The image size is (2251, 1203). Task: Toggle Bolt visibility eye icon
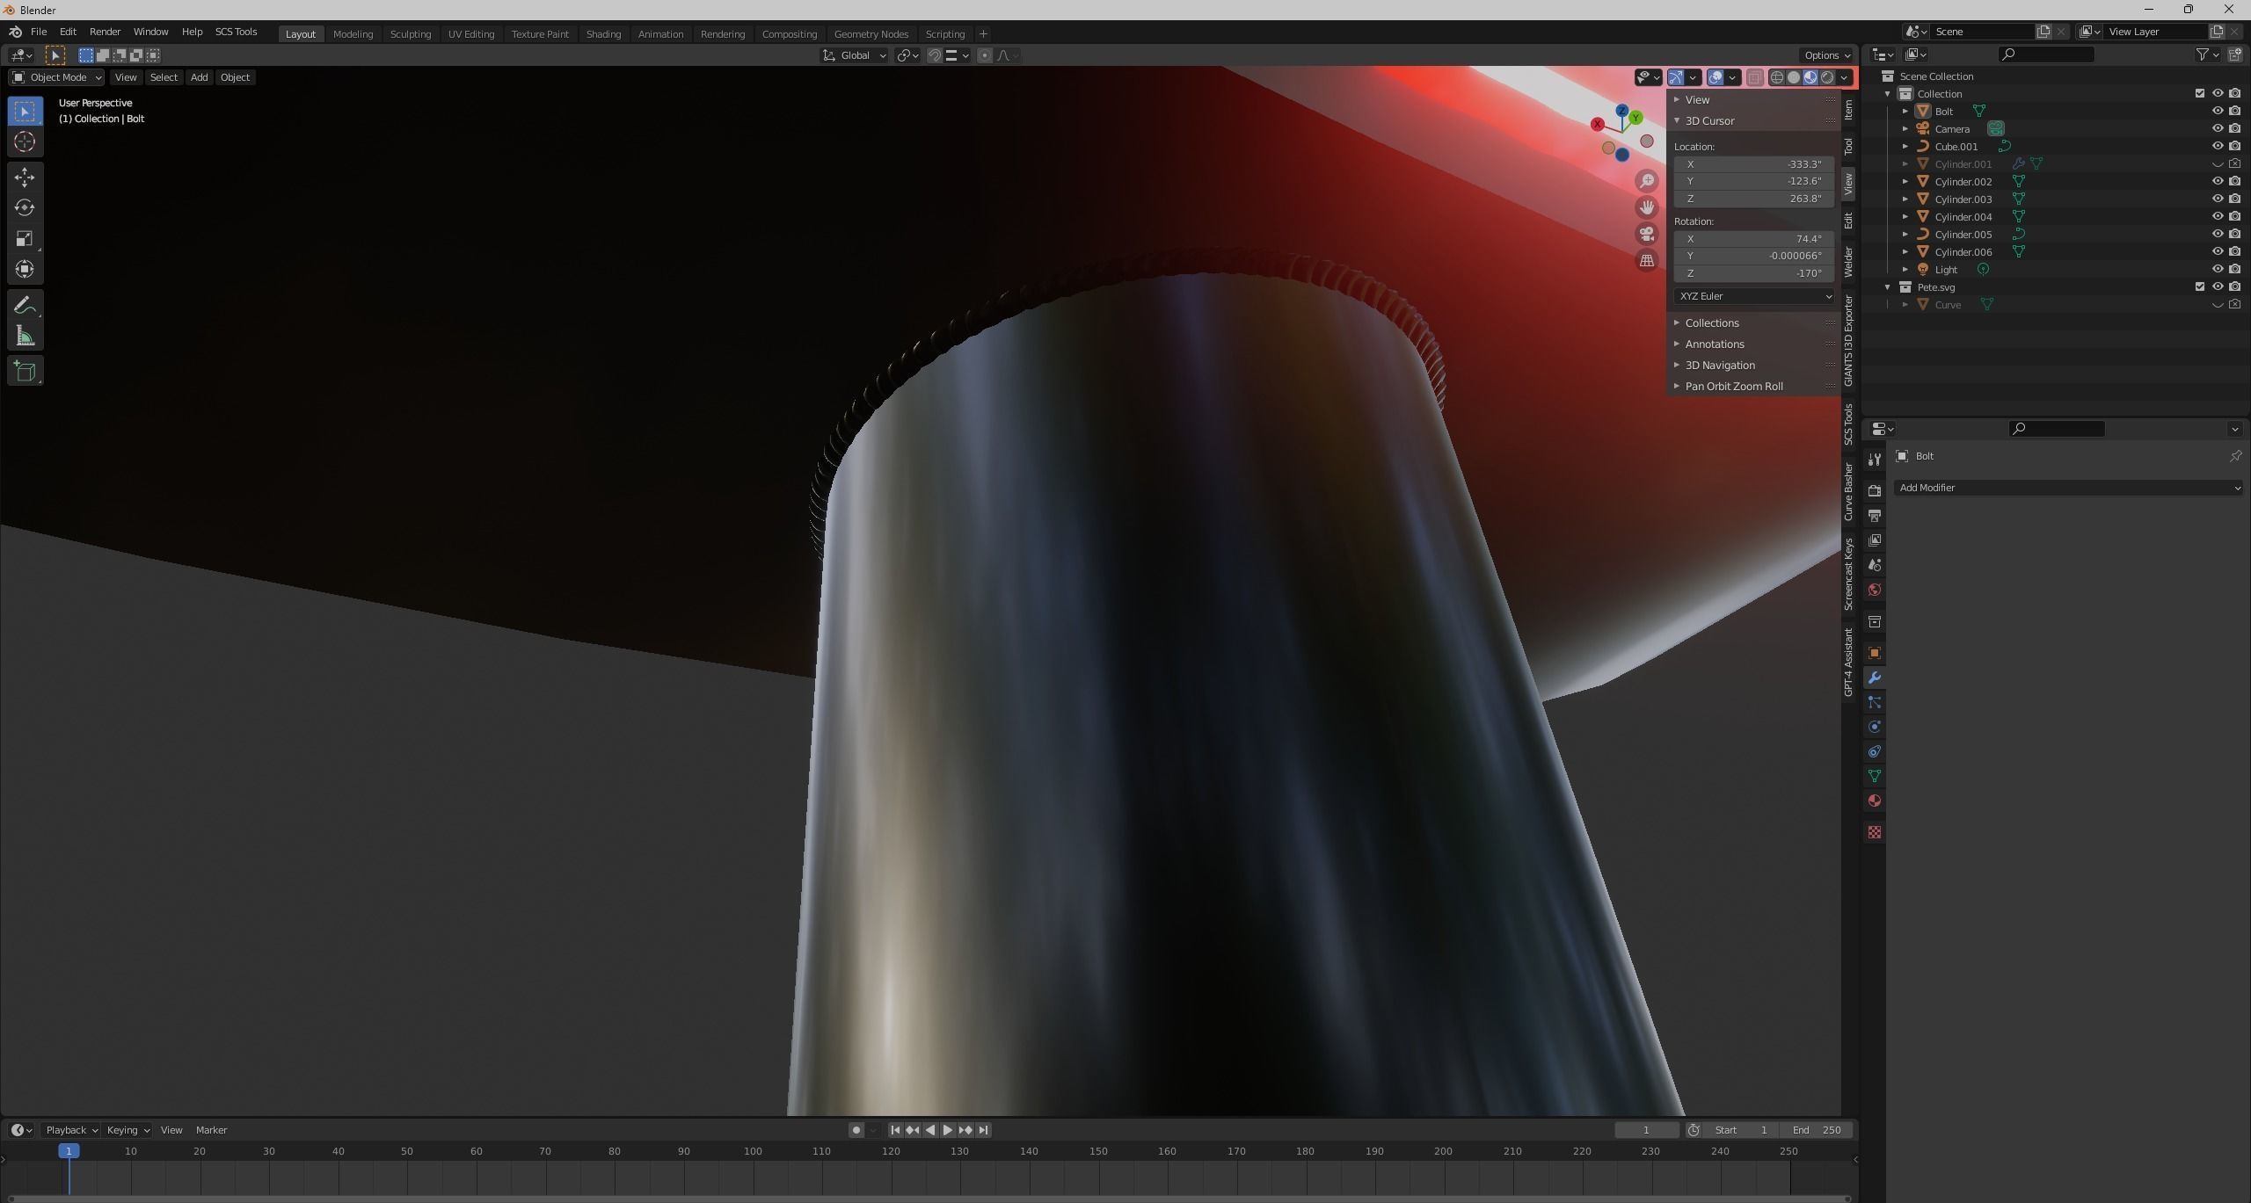pos(2217,111)
